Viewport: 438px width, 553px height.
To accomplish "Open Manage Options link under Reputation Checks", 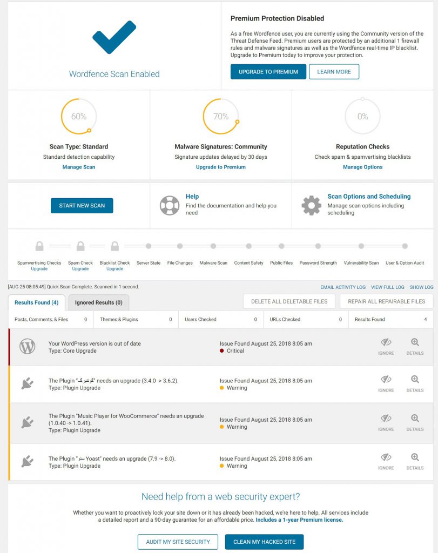I will 362,167.
